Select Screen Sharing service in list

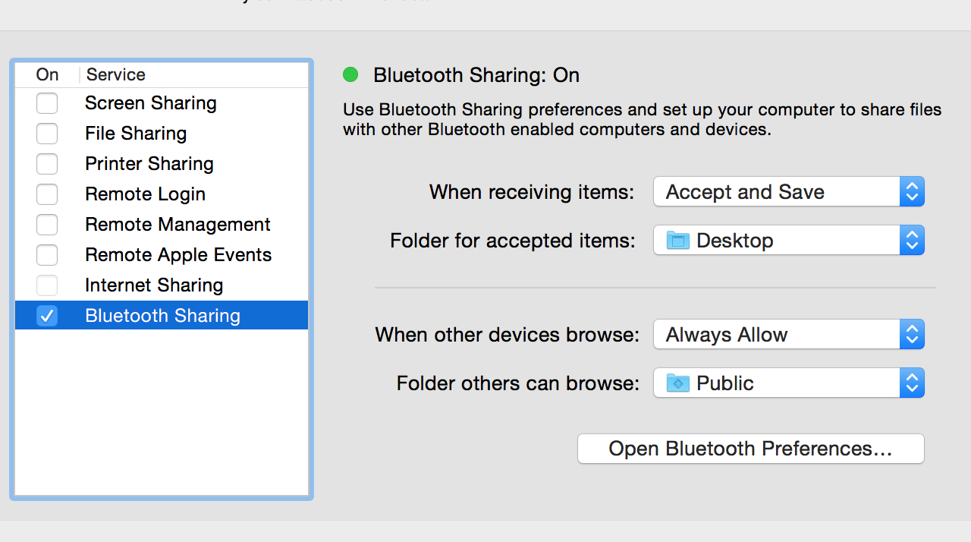151,103
